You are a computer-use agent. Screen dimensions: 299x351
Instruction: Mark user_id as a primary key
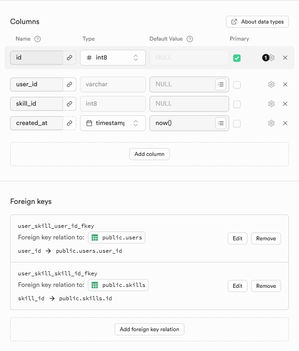click(x=237, y=85)
